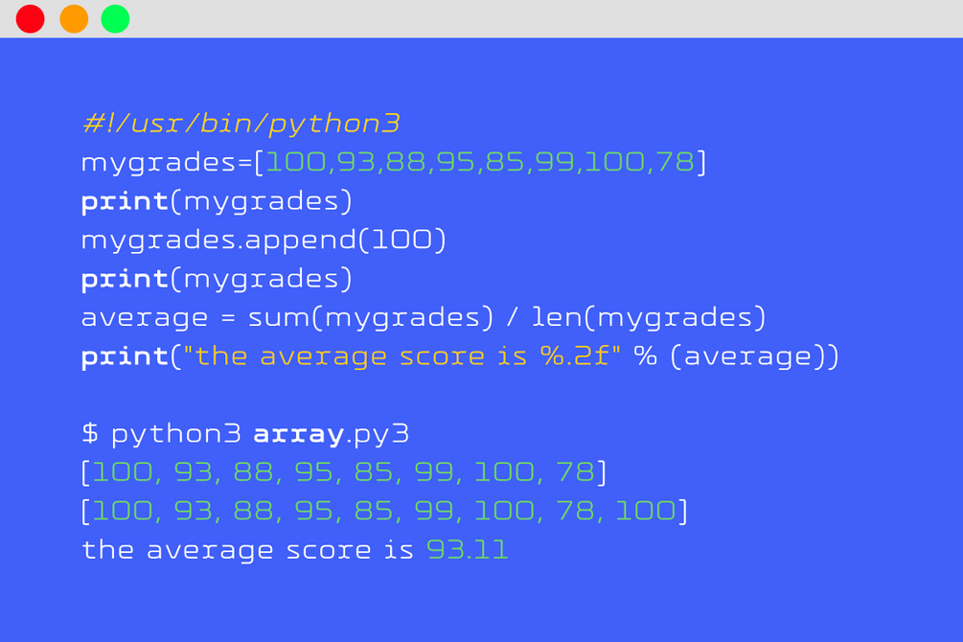Click the first 'print(mygrades)' line
Image resolution: width=963 pixels, height=642 pixels.
(217, 201)
